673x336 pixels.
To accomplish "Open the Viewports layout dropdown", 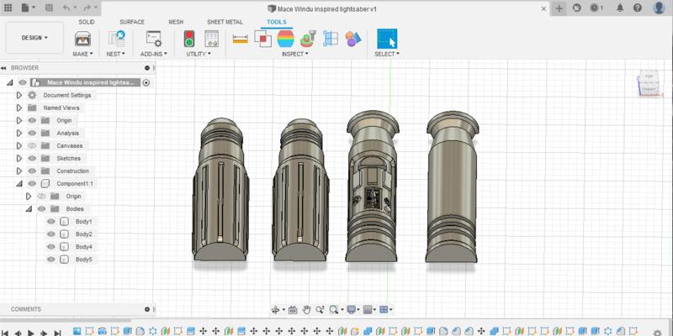I will coord(386,309).
